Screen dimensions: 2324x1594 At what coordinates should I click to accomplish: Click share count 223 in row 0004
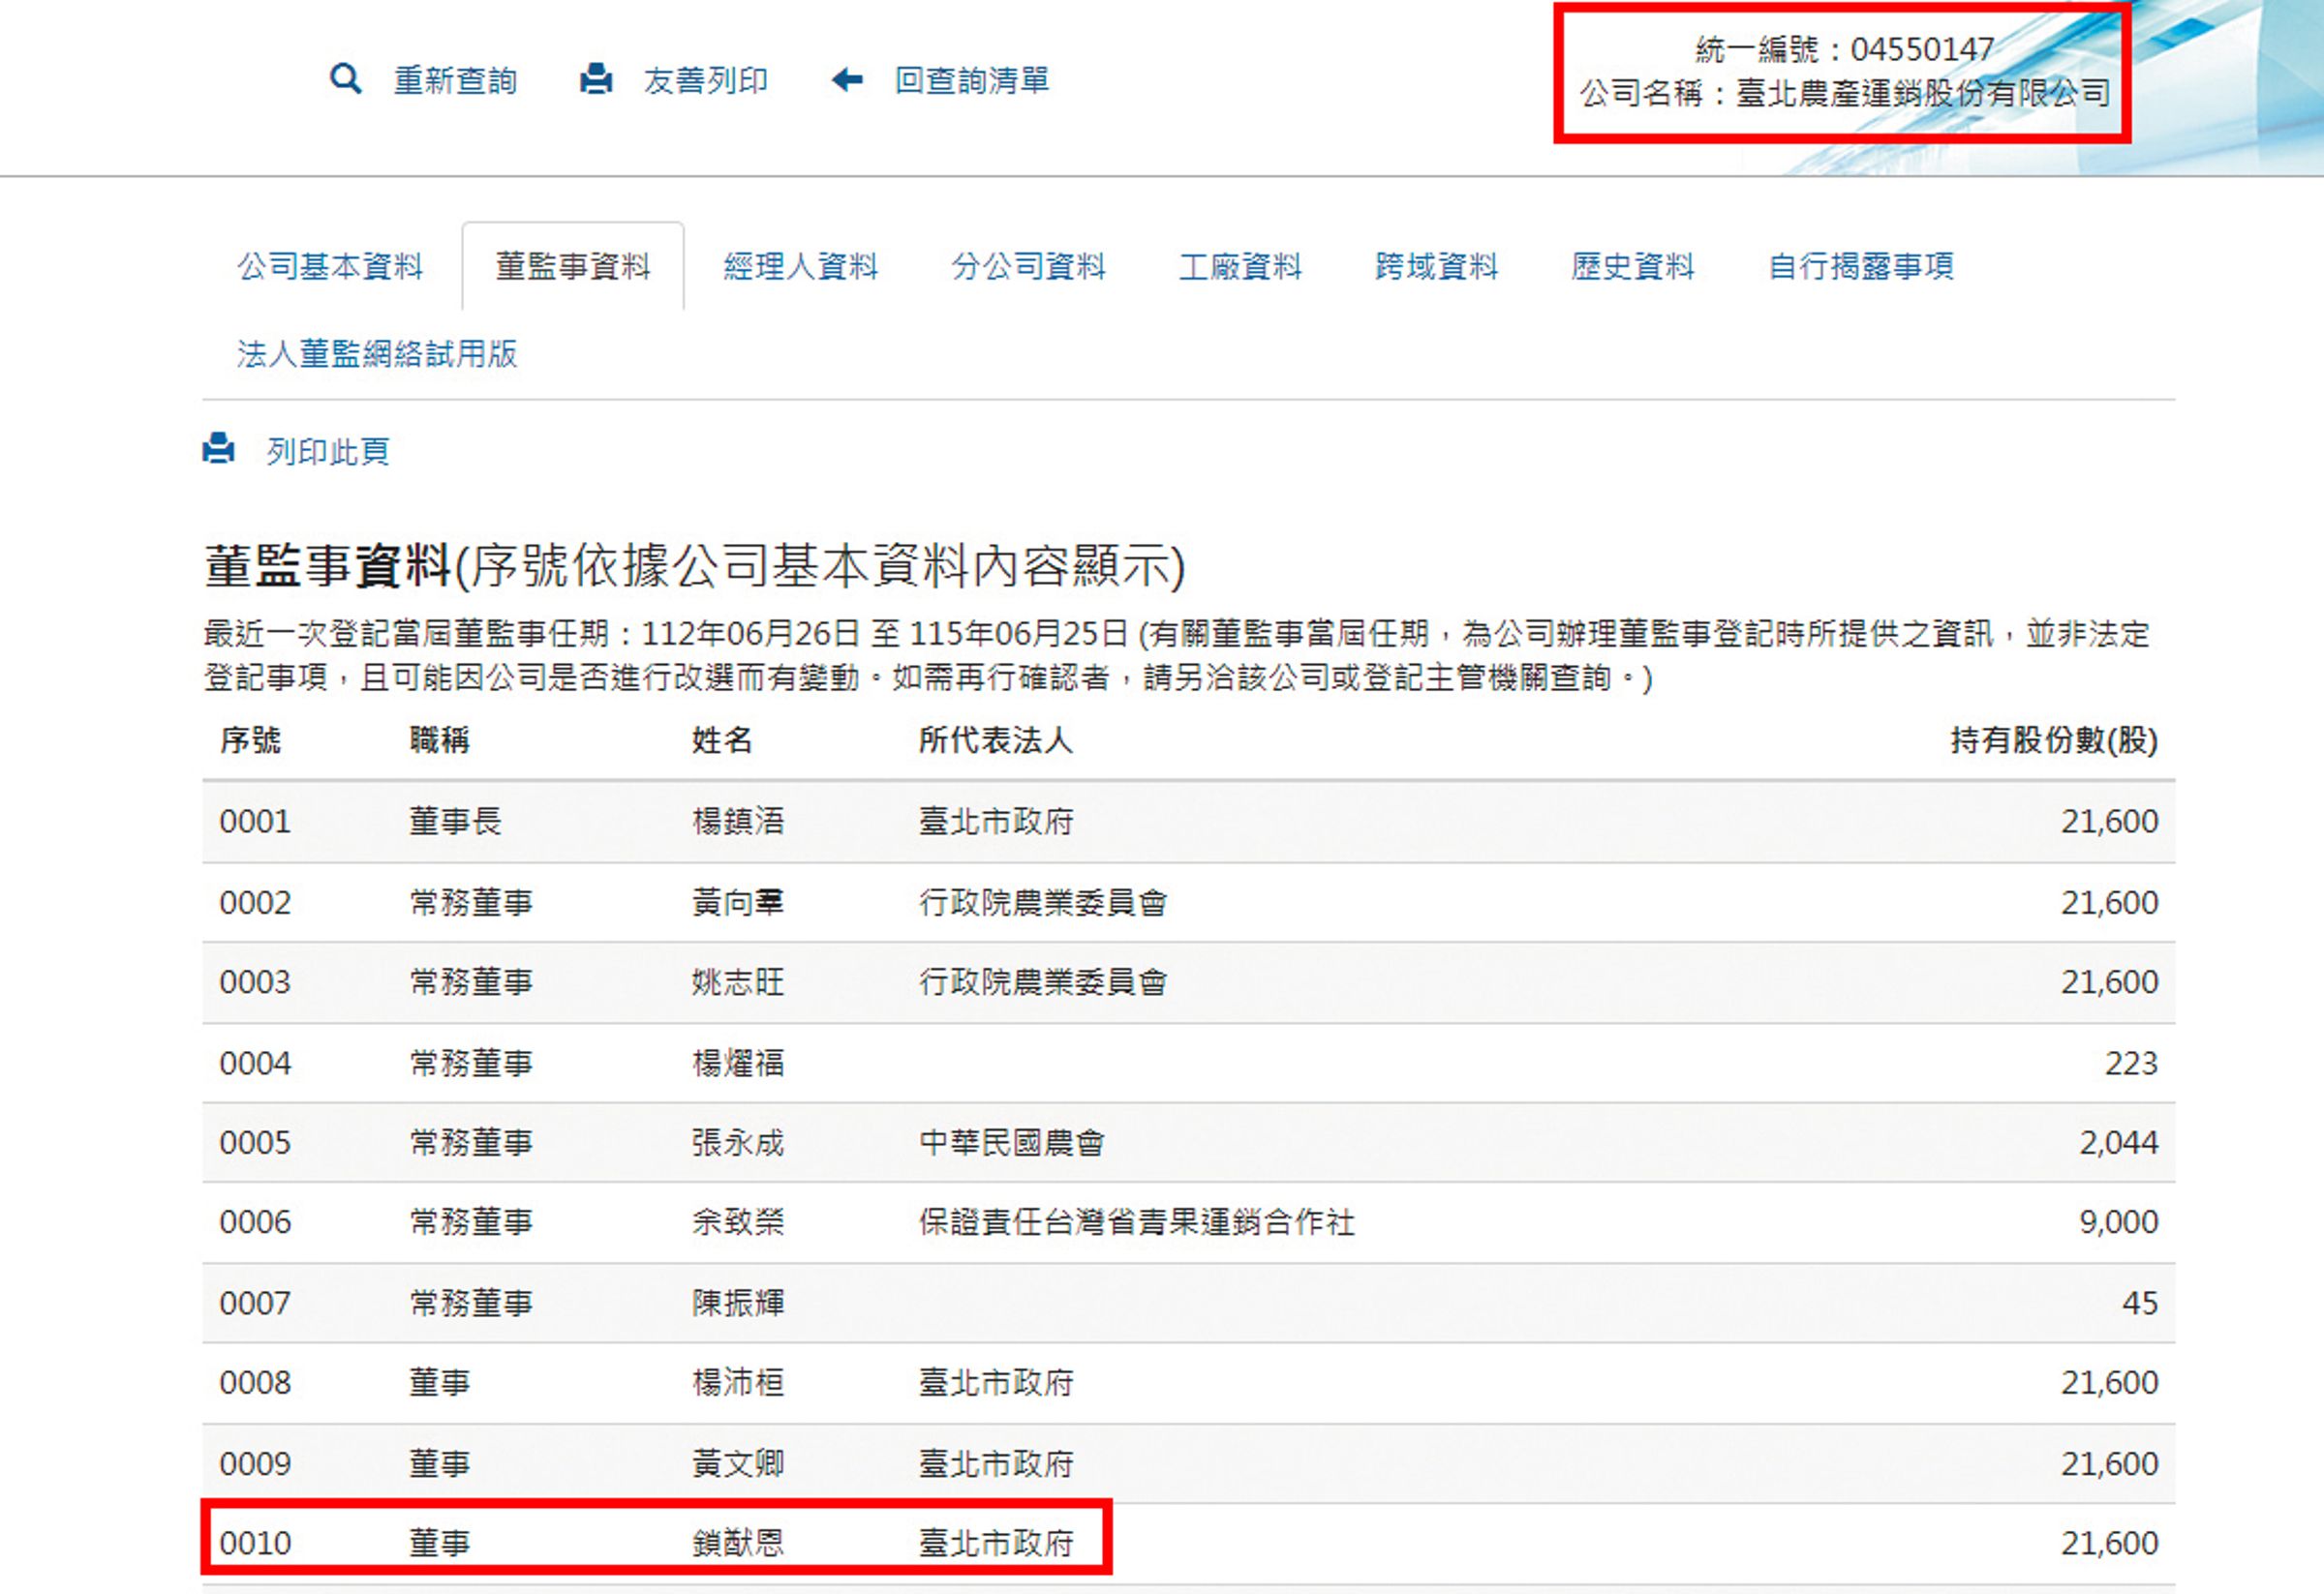pyautogui.click(x=2131, y=1064)
